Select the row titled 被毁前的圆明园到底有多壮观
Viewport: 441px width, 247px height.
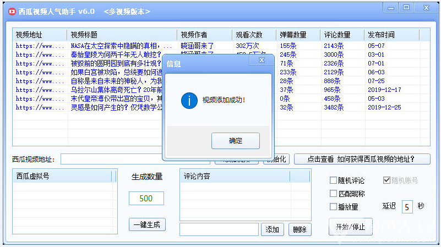pos(221,63)
